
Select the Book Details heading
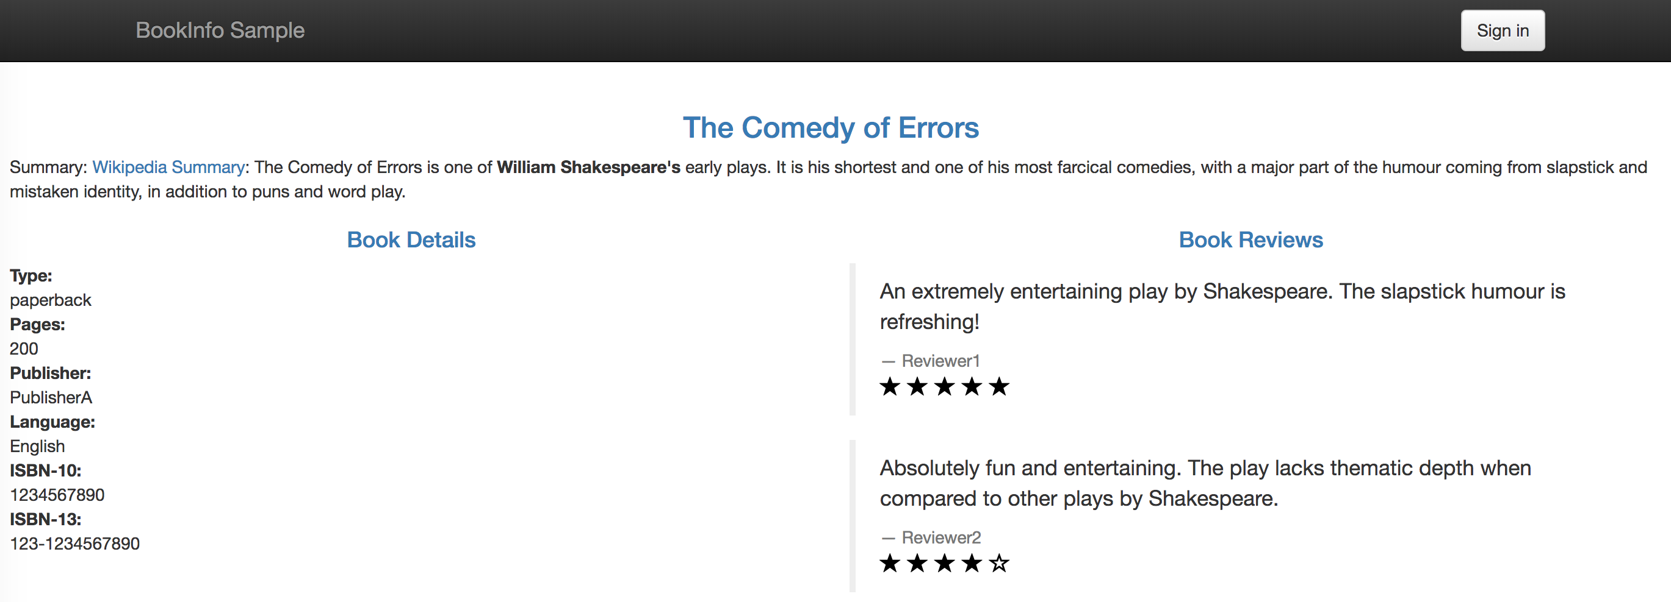pos(411,240)
